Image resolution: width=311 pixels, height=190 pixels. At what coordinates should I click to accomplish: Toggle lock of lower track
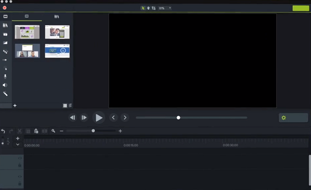(20, 183)
